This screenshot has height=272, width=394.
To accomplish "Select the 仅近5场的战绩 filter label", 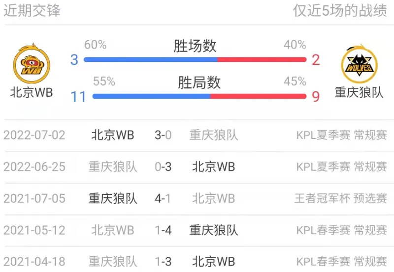I will (340, 10).
